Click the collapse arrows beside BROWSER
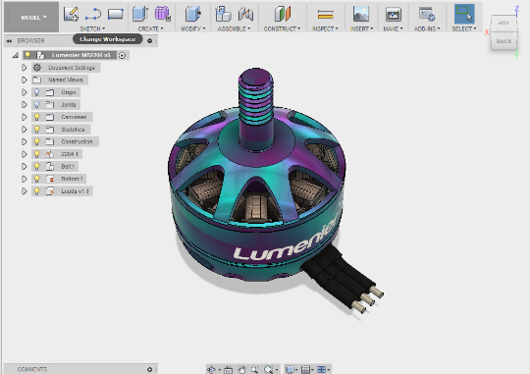Image resolution: width=530 pixels, height=374 pixels. click(9, 41)
